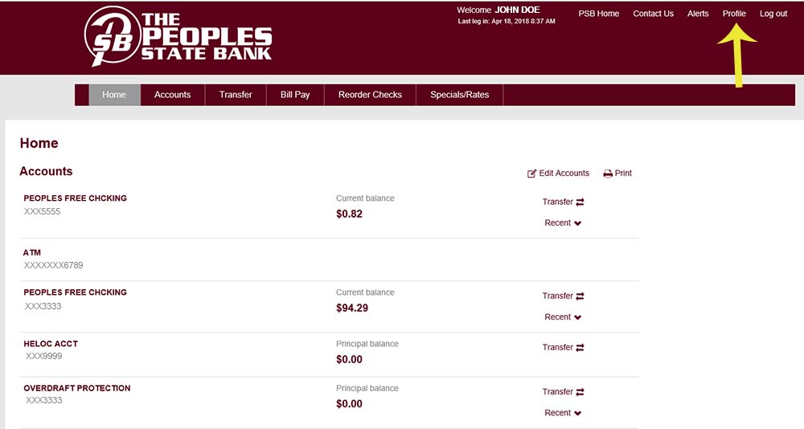
Task: Click the Contact Us link
Action: click(x=653, y=14)
